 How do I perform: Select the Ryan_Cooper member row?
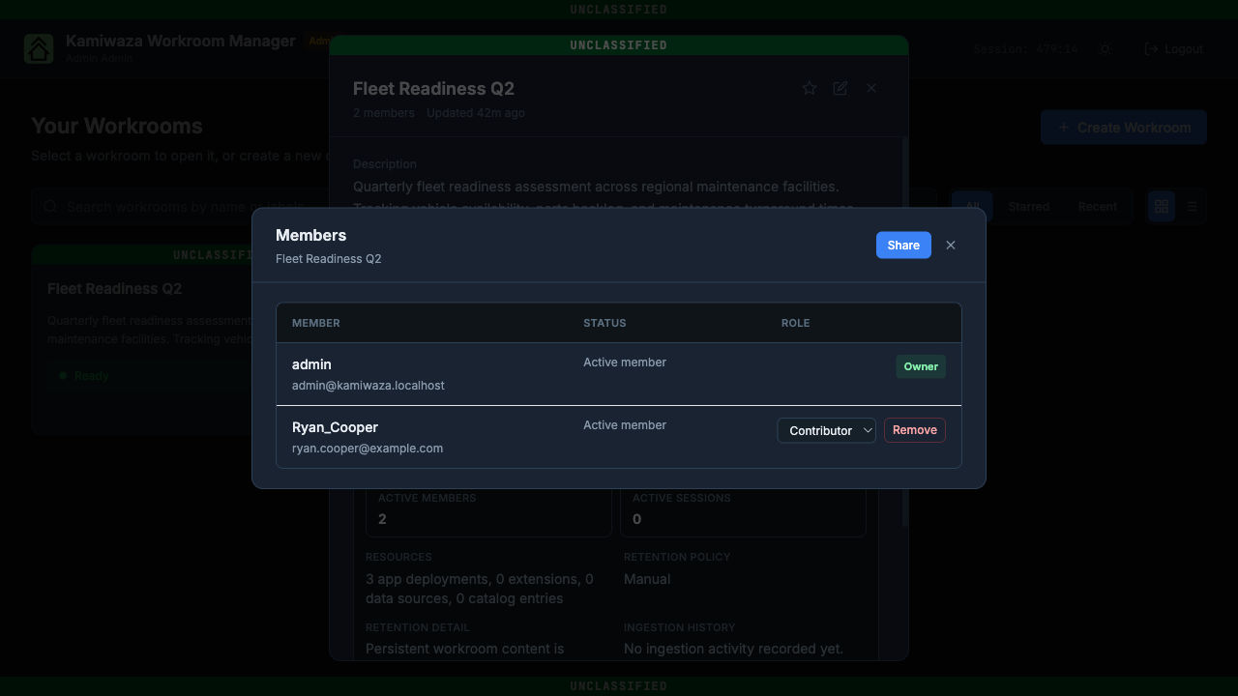click(x=619, y=437)
